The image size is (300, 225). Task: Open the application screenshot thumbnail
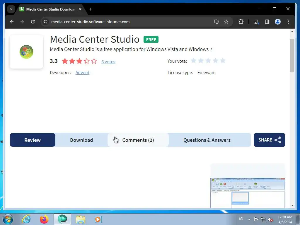tap(248, 193)
